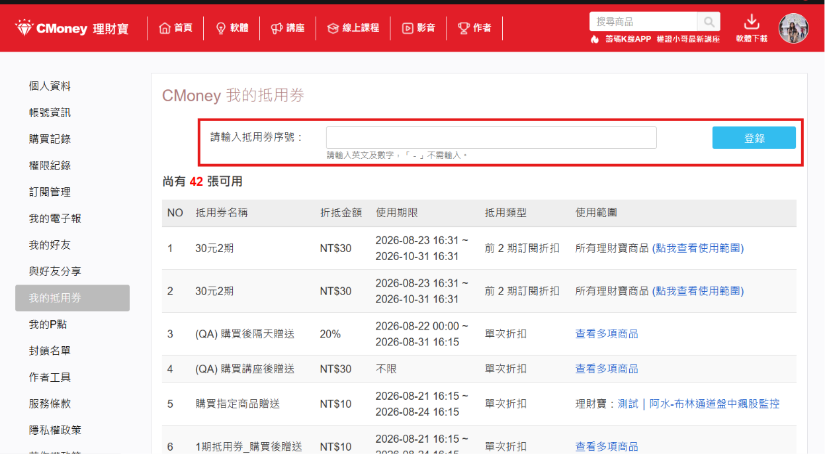Click the 20% discount value in row 3

330,334
